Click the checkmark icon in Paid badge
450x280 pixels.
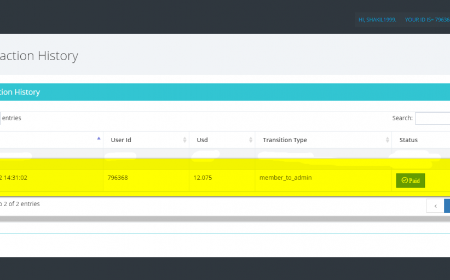pyautogui.click(x=405, y=180)
